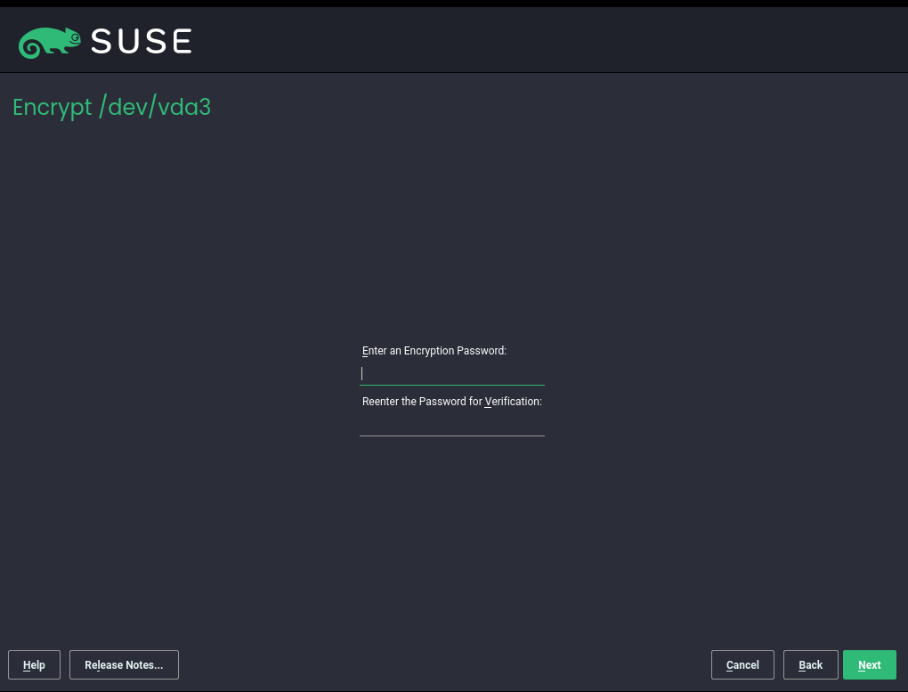908x692 pixels.
Task: Click the black strip at the top of the screen
Action: (454, 4)
